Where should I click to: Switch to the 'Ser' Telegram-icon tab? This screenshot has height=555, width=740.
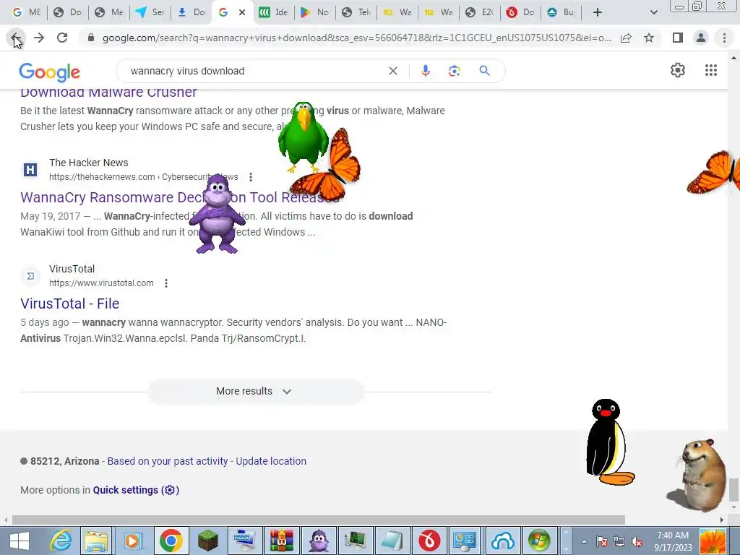(150, 12)
